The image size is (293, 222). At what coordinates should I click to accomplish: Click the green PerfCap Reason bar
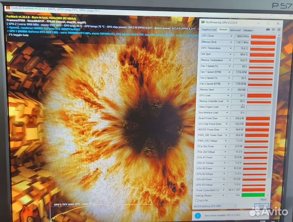click(x=253, y=195)
